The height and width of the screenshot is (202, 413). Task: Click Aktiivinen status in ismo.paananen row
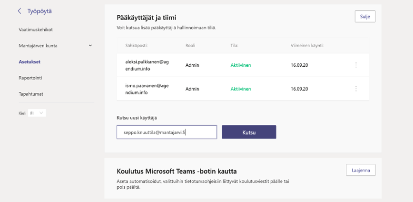pyautogui.click(x=241, y=89)
